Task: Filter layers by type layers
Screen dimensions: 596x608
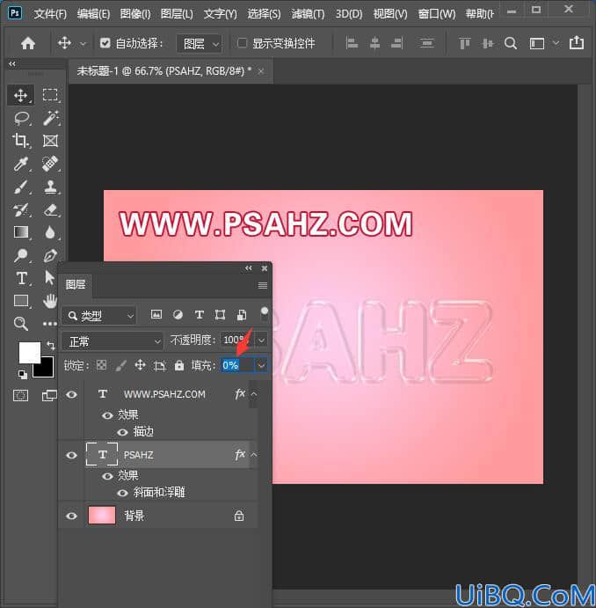Action: click(199, 314)
